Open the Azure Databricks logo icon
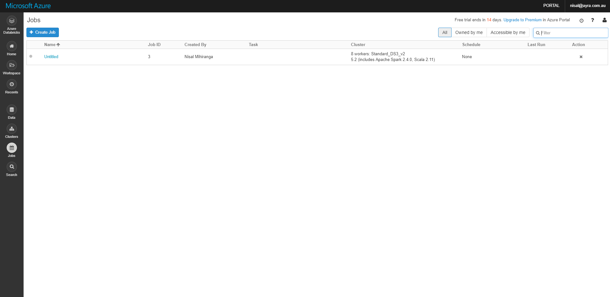Screen dimensions: 610x297 coord(12,21)
